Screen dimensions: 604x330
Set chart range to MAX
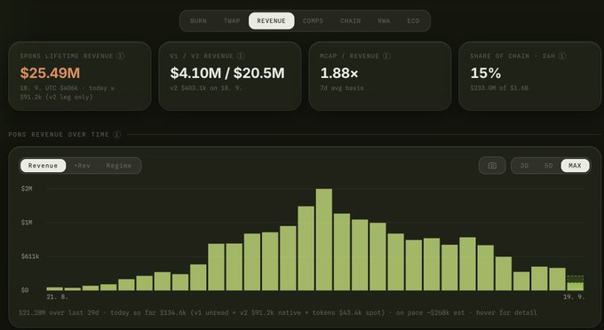(575, 165)
